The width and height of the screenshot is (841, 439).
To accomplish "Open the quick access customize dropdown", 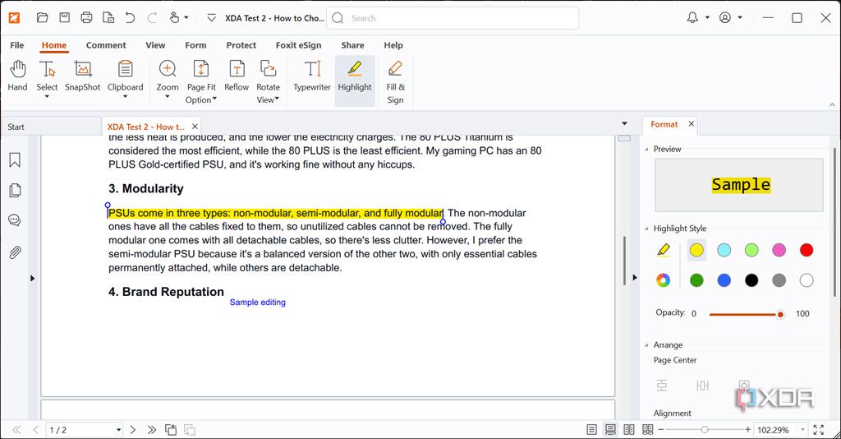I will [212, 18].
